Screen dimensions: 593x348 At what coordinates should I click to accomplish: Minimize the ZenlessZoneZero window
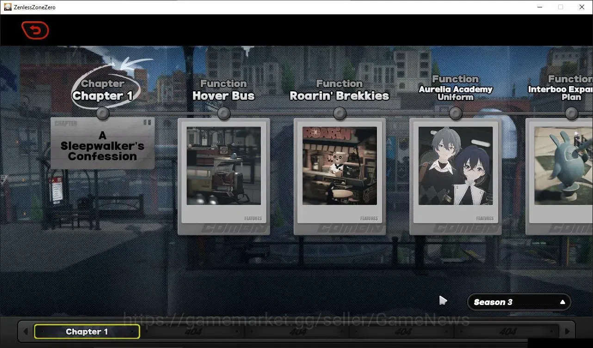(x=539, y=7)
